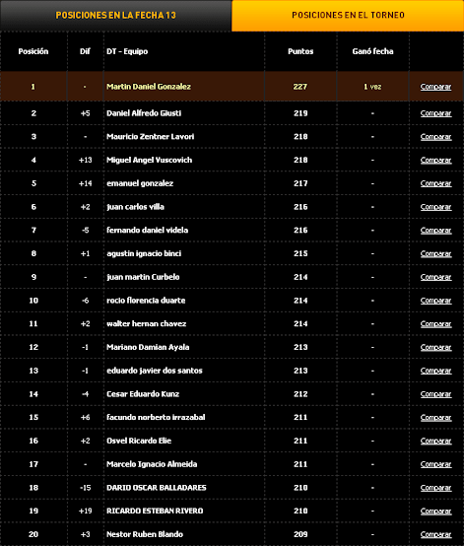This screenshot has height=546, width=464.
Task: Select the name RICARDO ESTEBAN RIVERO
Action: (x=155, y=511)
